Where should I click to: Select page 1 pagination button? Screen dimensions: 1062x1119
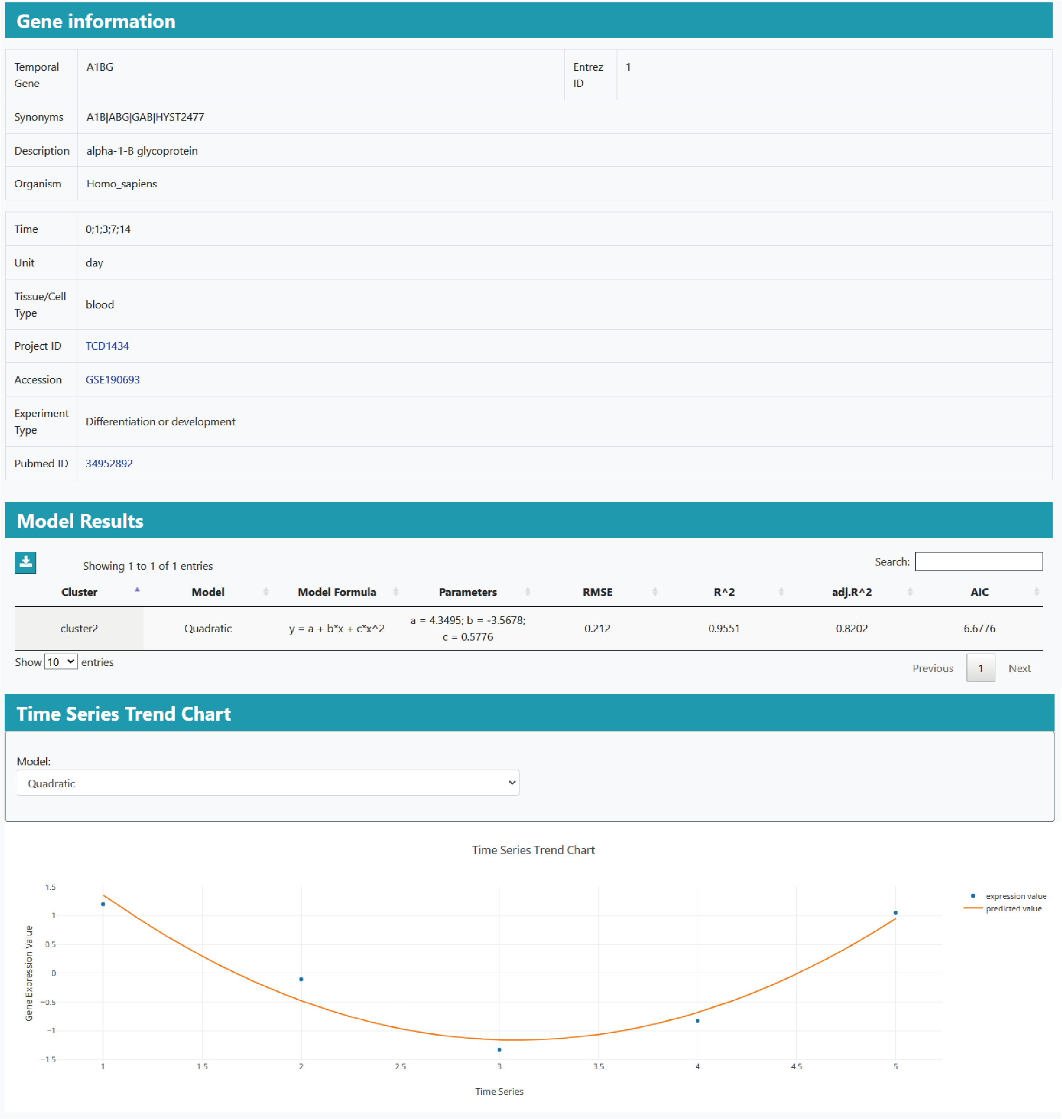click(980, 669)
